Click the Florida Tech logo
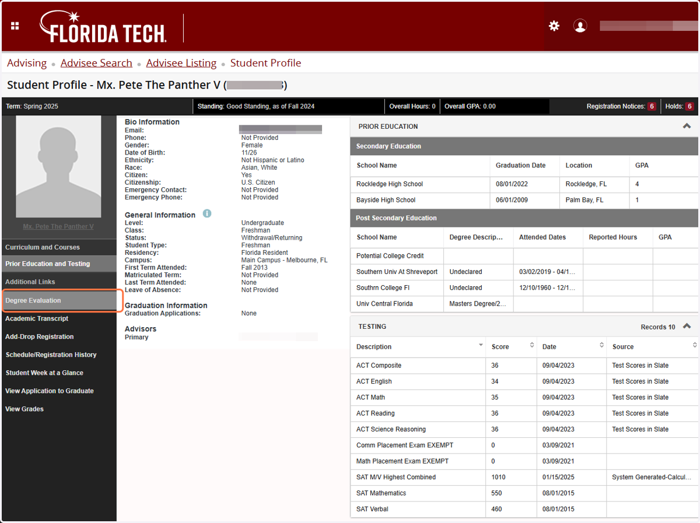Viewport: 700px width, 523px height. (103, 27)
